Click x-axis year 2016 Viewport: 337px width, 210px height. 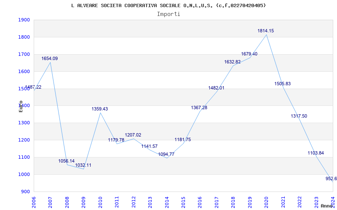tap(200, 202)
